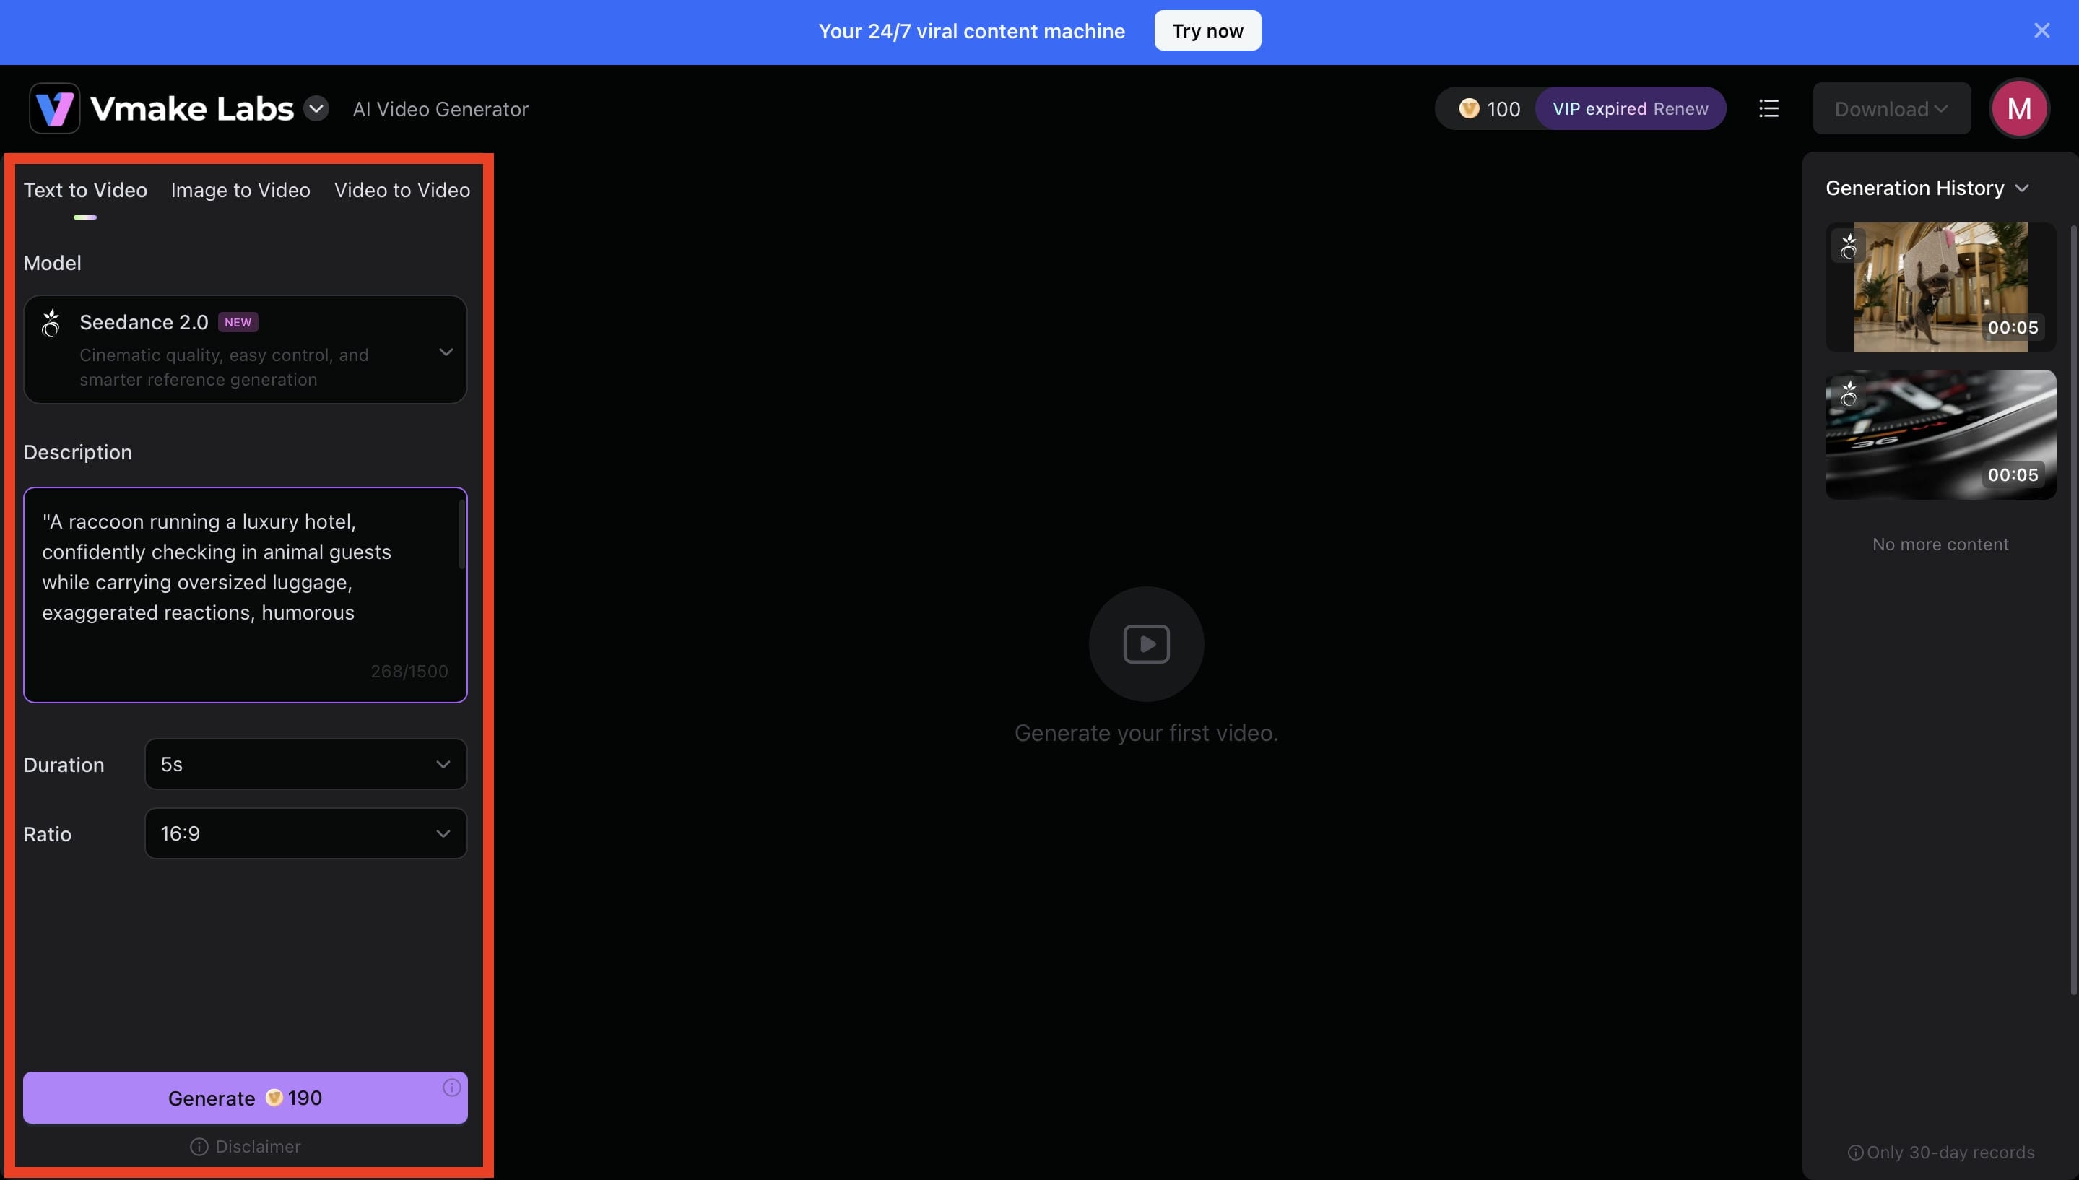Switch to the Video to Video tab
The image size is (2079, 1180).
click(x=402, y=190)
